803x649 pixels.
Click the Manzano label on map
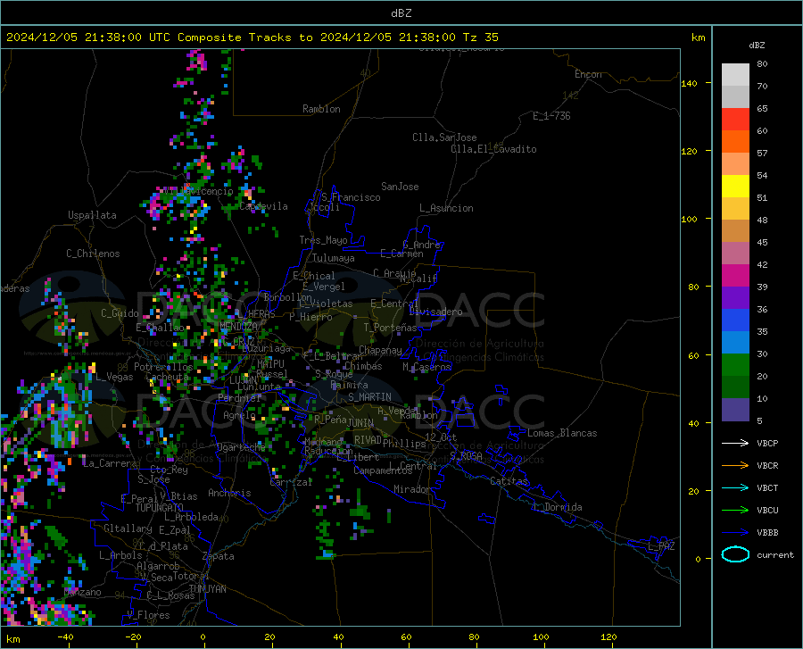click(82, 592)
